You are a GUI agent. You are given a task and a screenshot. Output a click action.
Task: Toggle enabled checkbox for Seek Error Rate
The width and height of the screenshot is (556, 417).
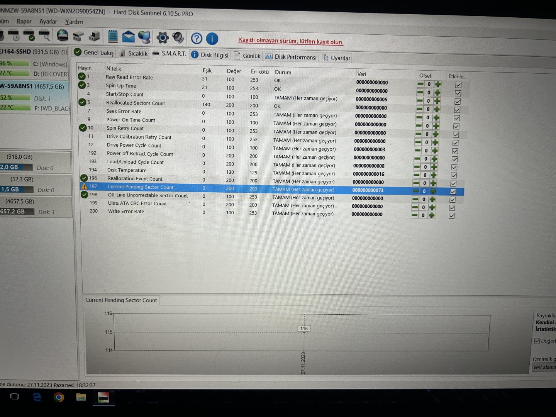(457, 118)
